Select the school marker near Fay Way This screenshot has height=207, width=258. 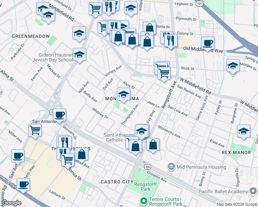(141, 132)
